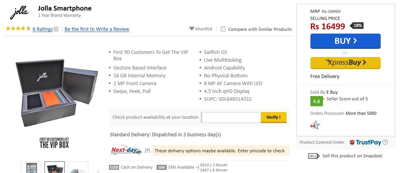The height and width of the screenshot is (173, 401).
Task: Click the Jolla brand logo
Action: (x=20, y=13)
